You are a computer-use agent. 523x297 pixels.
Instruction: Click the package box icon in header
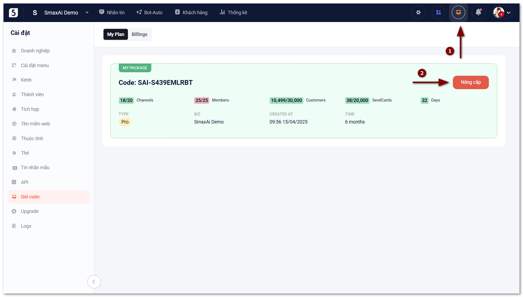coord(458,12)
